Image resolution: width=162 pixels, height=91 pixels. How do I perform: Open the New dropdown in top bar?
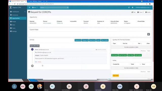pos(35,7)
